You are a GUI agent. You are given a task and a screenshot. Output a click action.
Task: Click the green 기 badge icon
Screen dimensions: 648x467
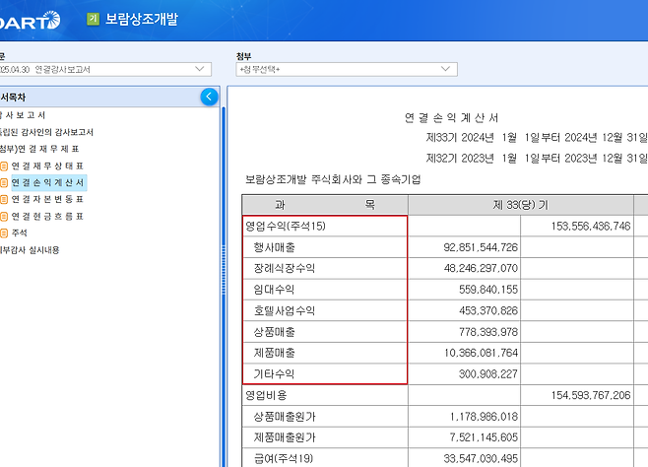(x=93, y=19)
